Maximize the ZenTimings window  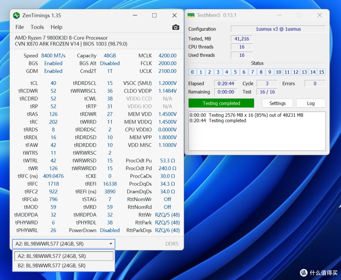[154, 15]
